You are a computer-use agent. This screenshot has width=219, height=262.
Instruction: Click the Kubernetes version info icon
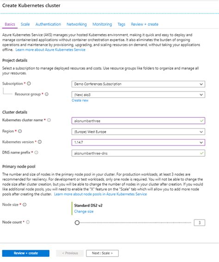point(40,142)
